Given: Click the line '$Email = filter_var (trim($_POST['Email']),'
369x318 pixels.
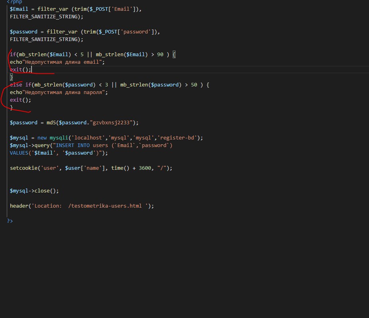Looking at the screenshot, I should click(75, 9).
